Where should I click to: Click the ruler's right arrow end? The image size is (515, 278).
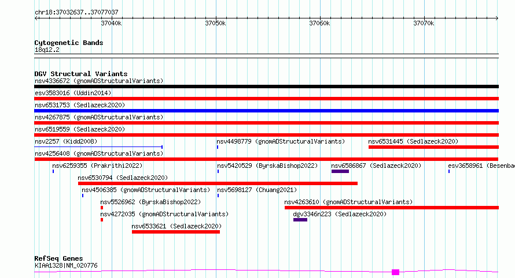497,18
